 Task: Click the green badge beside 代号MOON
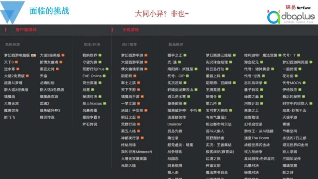[x=304, y=83]
